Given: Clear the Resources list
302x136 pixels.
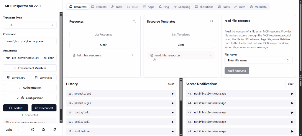Looking at the screenshot, I should pyautogui.click(x=103, y=45).
